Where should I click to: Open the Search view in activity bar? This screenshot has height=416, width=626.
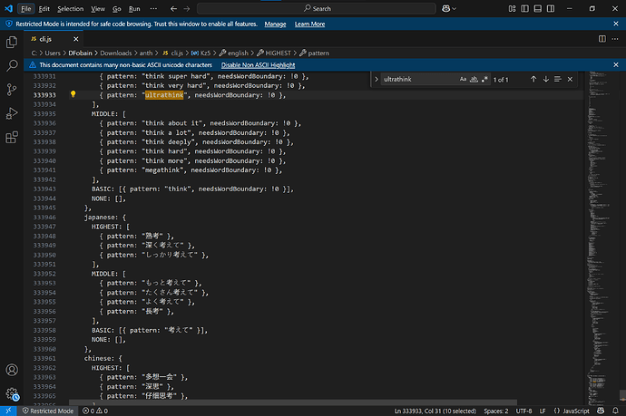point(12,66)
